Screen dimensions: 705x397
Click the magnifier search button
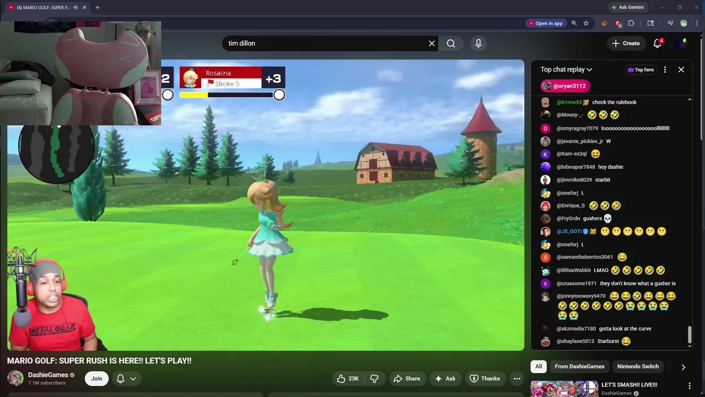451,44
